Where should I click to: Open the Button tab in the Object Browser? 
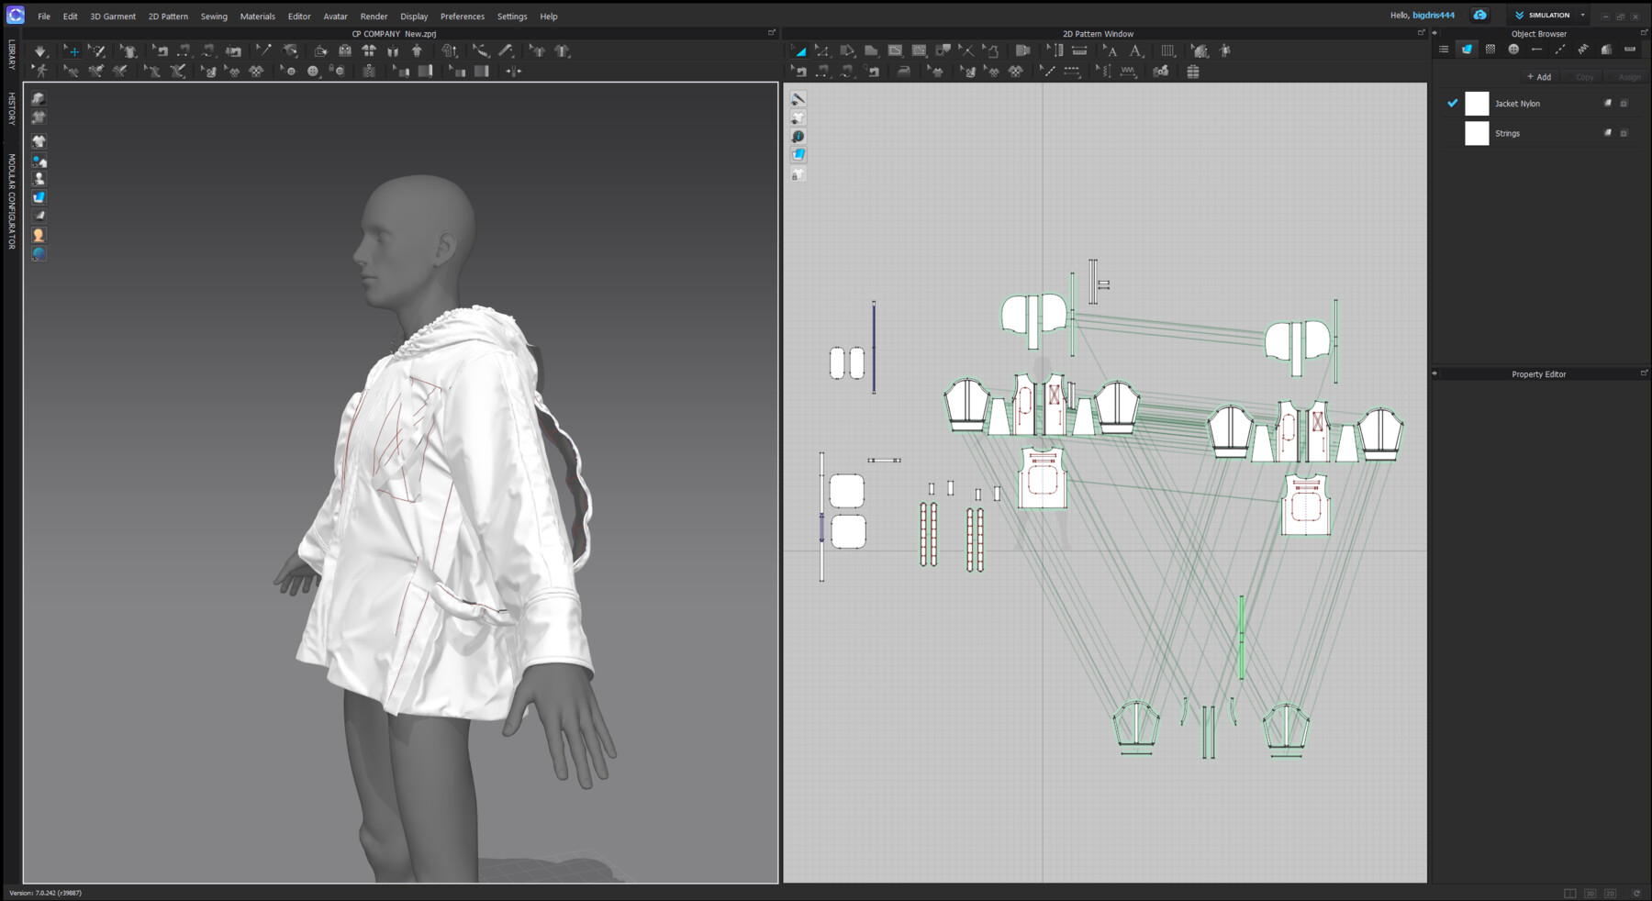pos(1513,49)
